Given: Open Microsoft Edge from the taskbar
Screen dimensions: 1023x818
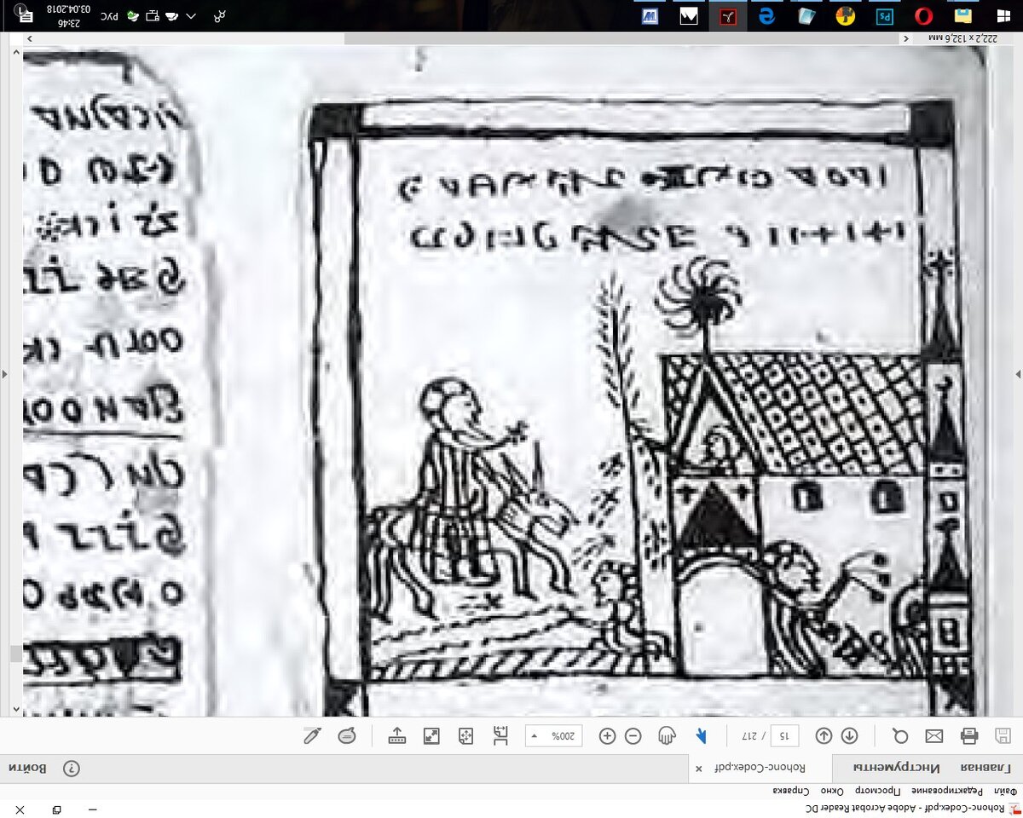Looking at the screenshot, I should [767, 15].
